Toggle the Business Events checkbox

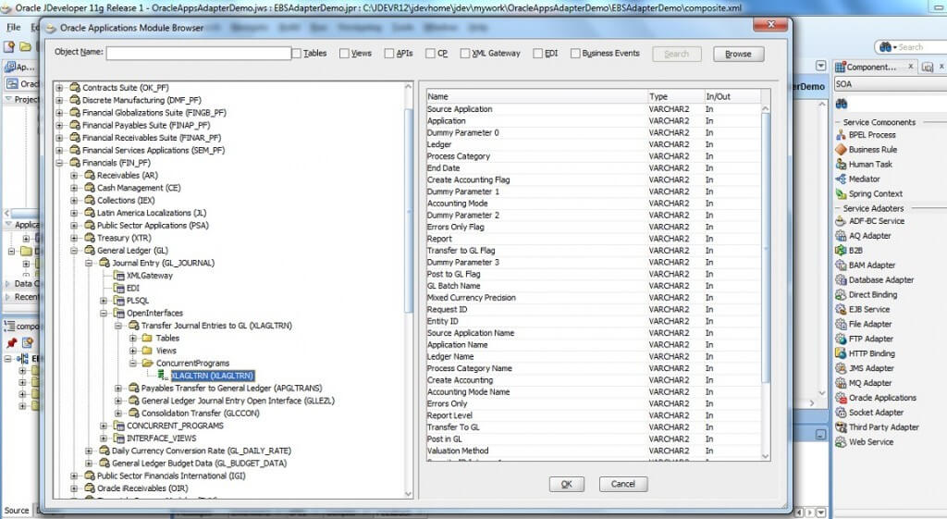[x=575, y=54]
